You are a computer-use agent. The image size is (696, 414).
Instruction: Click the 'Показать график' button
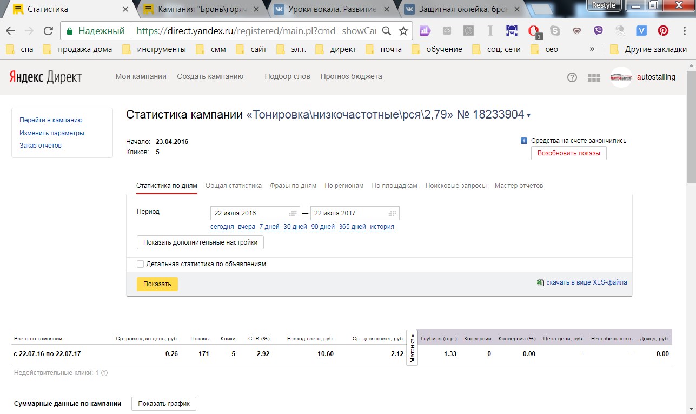(x=164, y=404)
